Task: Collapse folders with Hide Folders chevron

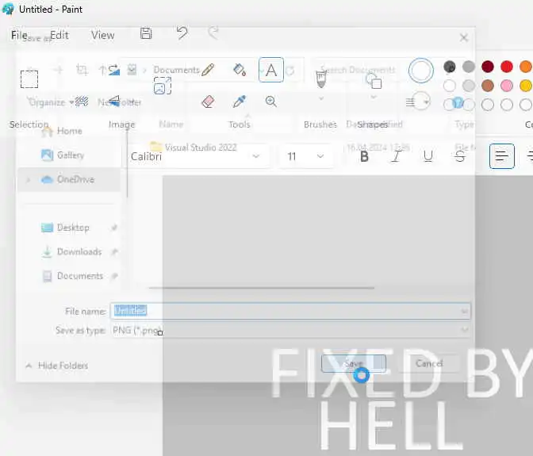Action: (29, 366)
